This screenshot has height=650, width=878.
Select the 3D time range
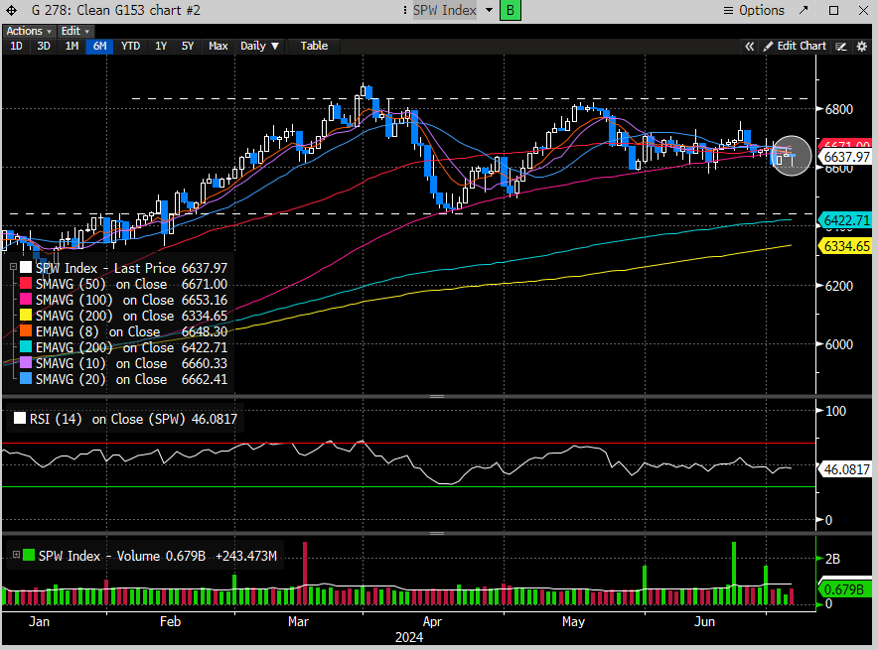pos(44,46)
